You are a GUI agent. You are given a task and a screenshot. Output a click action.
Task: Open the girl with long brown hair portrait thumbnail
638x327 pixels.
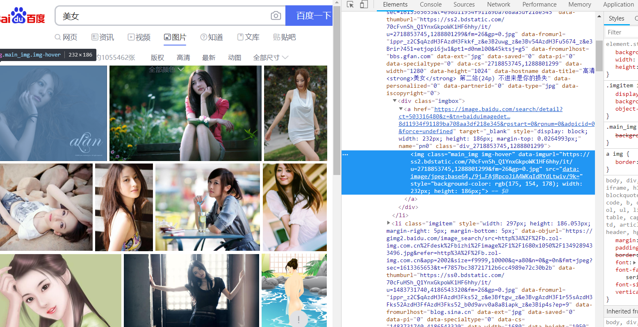[124, 207]
